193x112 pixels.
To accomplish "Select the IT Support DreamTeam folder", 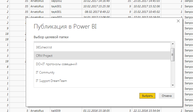I will [x=102, y=81].
